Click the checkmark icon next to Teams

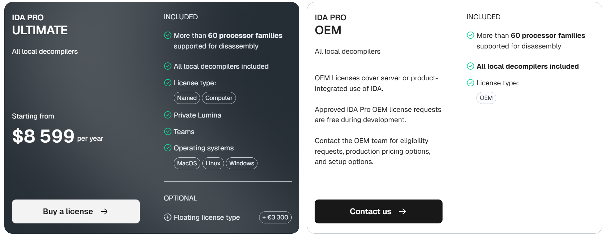pos(168,131)
